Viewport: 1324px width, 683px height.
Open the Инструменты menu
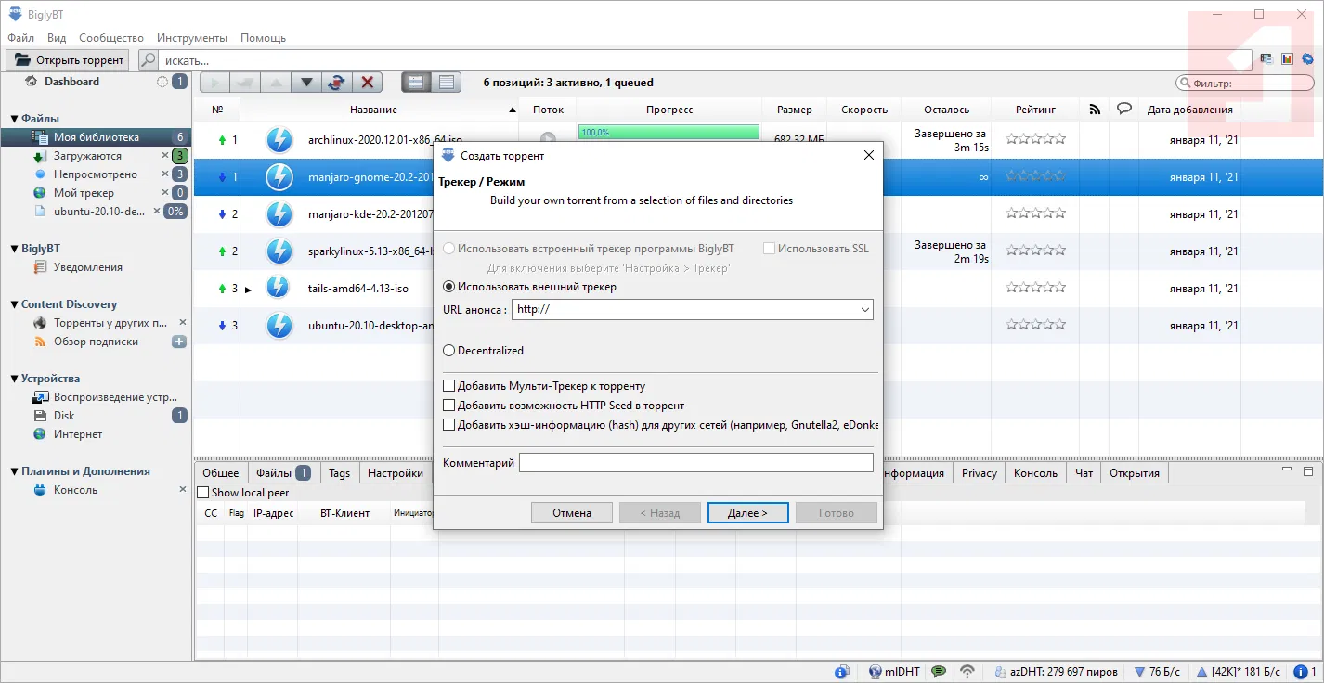point(192,38)
